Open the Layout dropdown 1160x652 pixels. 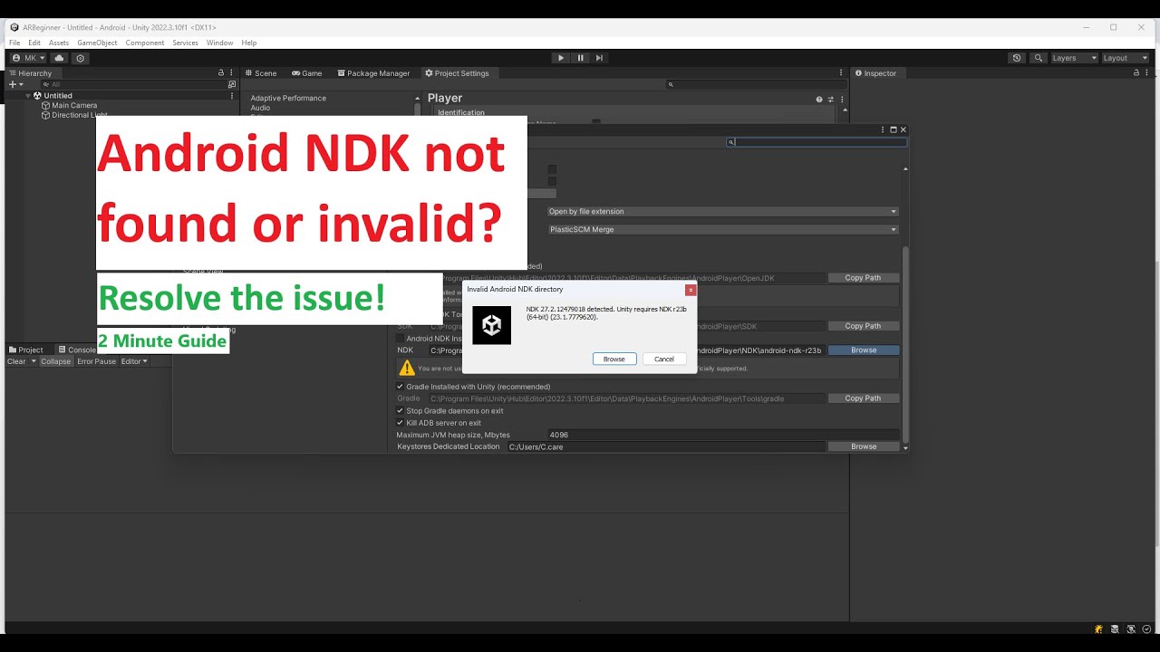click(1124, 58)
